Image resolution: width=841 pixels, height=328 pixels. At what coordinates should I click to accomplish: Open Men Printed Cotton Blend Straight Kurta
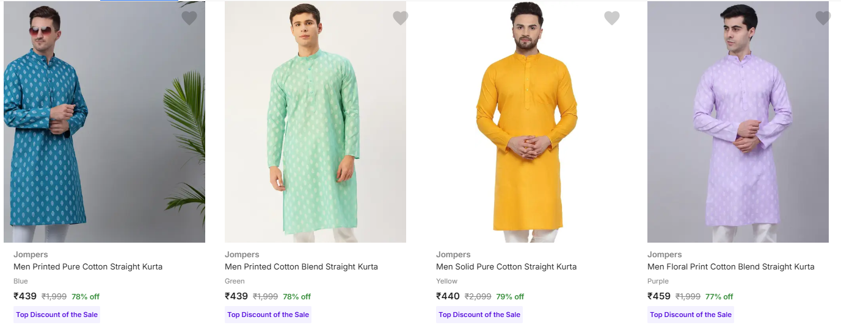pyautogui.click(x=301, y=266)
